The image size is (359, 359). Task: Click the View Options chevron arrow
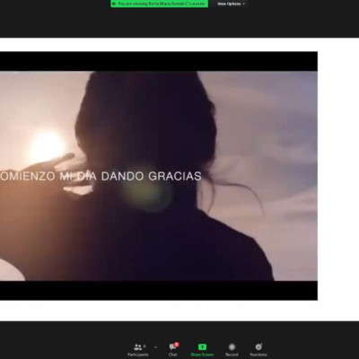244,4
